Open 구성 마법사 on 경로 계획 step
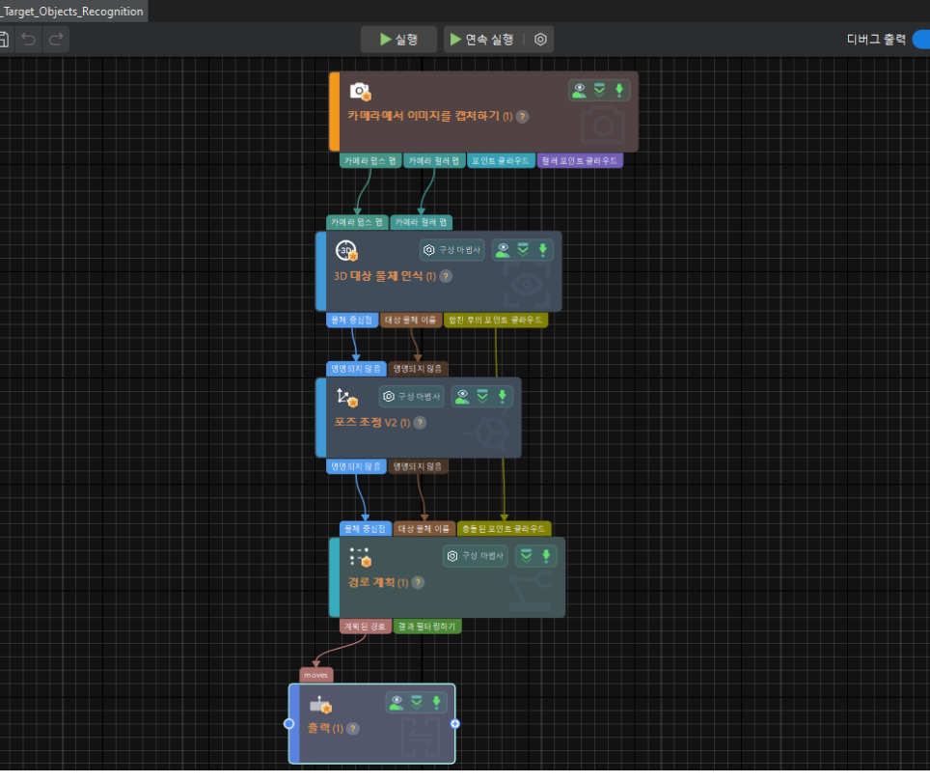 pyautogui.click(x=476, y=555)
